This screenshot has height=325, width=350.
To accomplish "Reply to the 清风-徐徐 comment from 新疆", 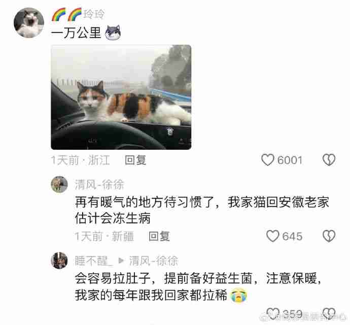I will coord(159,236).
